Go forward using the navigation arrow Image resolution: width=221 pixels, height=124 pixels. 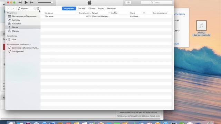(13, 8)
